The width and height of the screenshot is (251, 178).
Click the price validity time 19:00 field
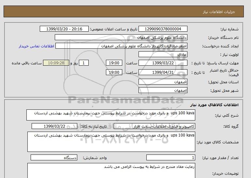click(x=114, y=72)
